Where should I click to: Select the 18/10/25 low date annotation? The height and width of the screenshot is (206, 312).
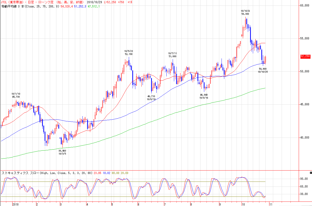[263, 72]
